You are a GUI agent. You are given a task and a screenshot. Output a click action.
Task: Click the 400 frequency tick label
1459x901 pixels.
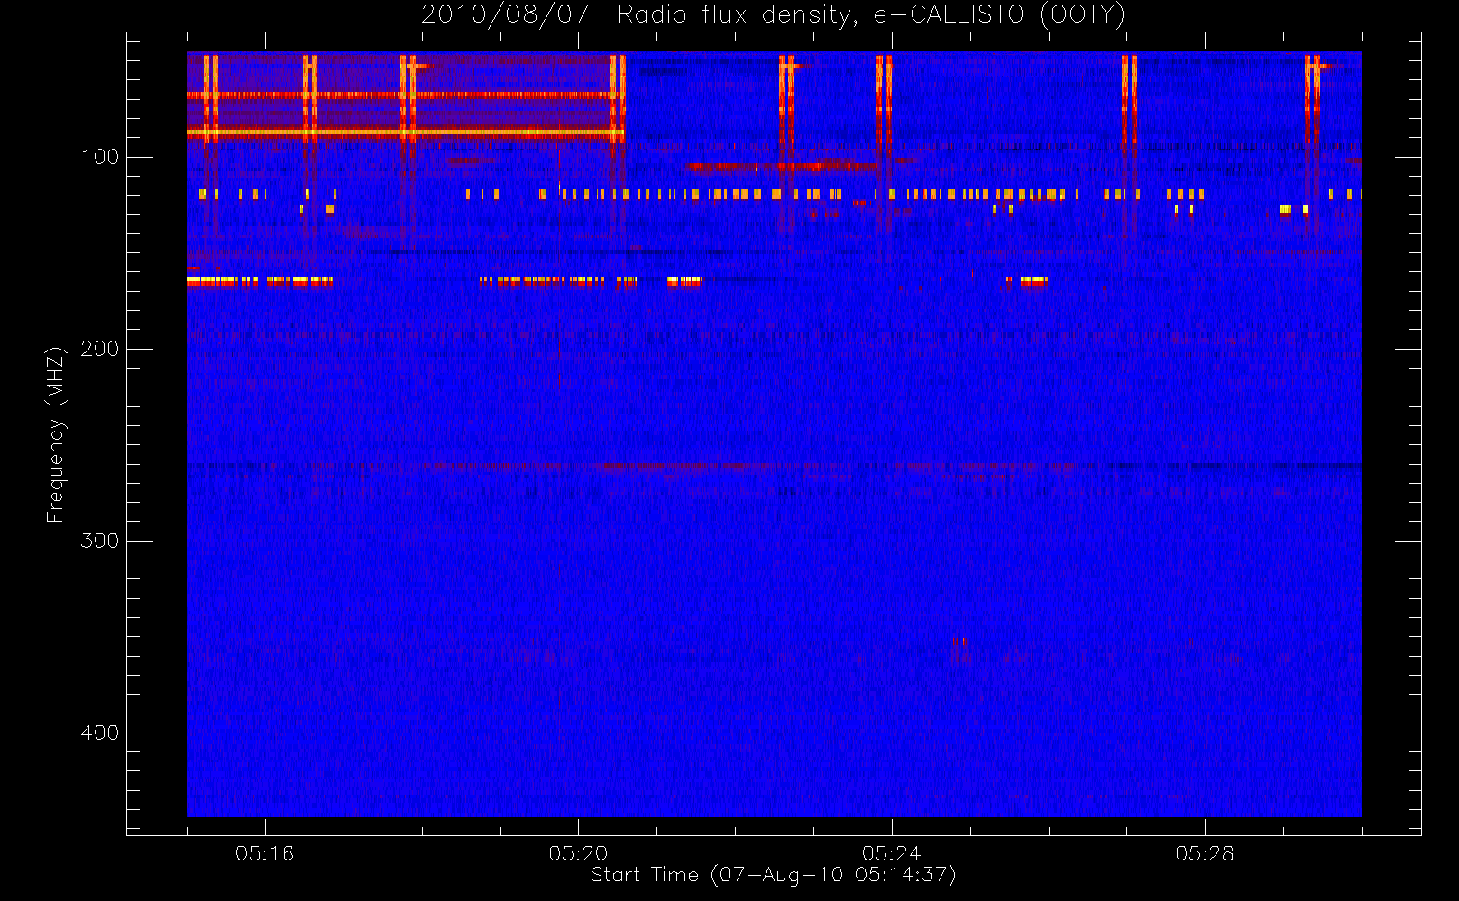100,733
